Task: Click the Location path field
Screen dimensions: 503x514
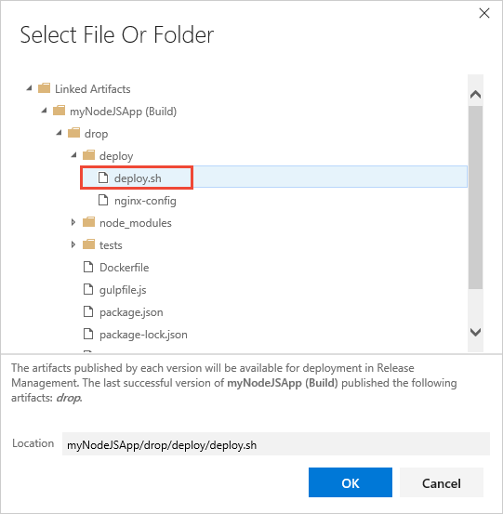Action: click(276, 444)
